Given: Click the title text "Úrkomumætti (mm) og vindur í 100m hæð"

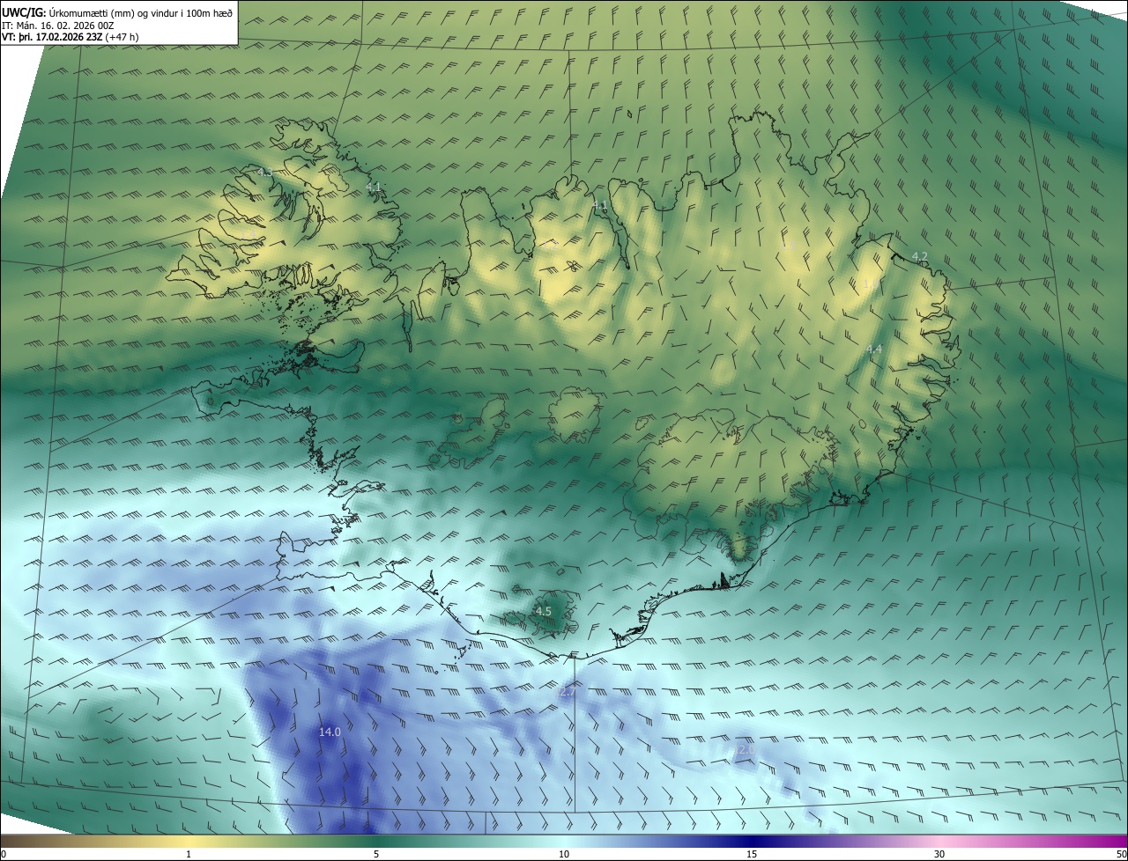Looking at the screenshot, I should click(141, 12).
